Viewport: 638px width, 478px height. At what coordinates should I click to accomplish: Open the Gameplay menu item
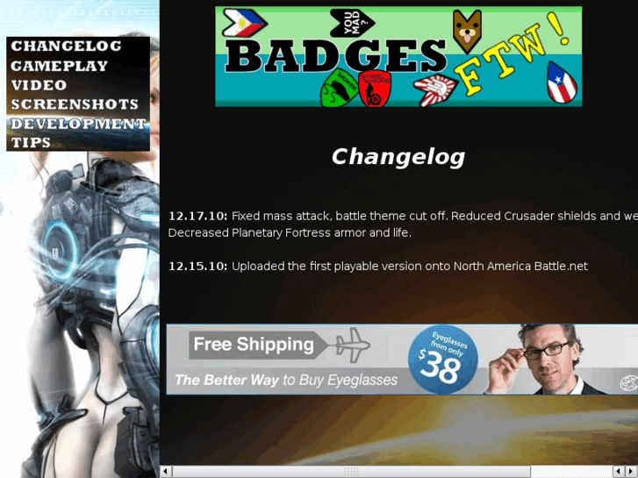coord(60,66)
